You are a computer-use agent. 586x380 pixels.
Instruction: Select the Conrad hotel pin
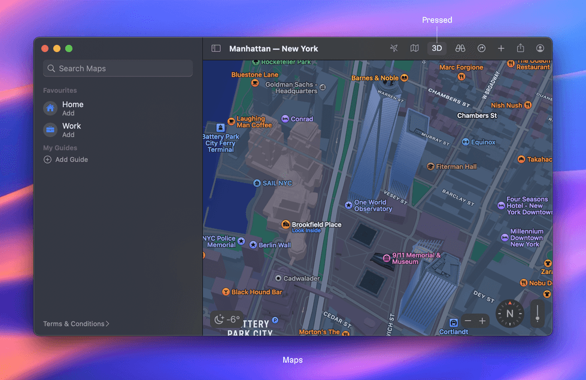(x=285, y=119)
